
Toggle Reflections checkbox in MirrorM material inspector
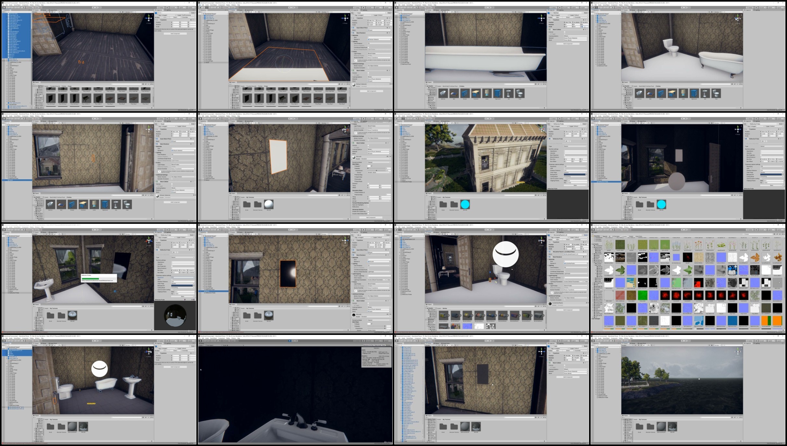click(368, 207)
